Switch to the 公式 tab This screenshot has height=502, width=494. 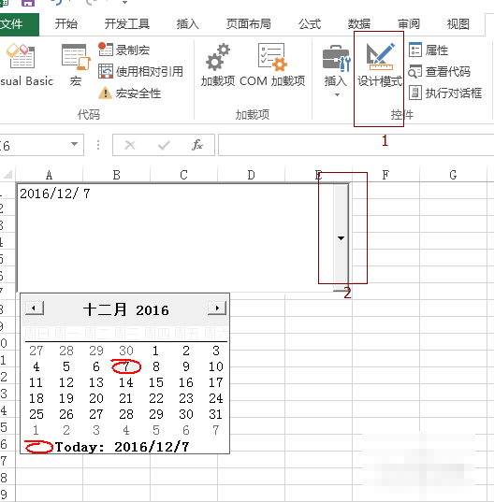(x=310, y=24)
